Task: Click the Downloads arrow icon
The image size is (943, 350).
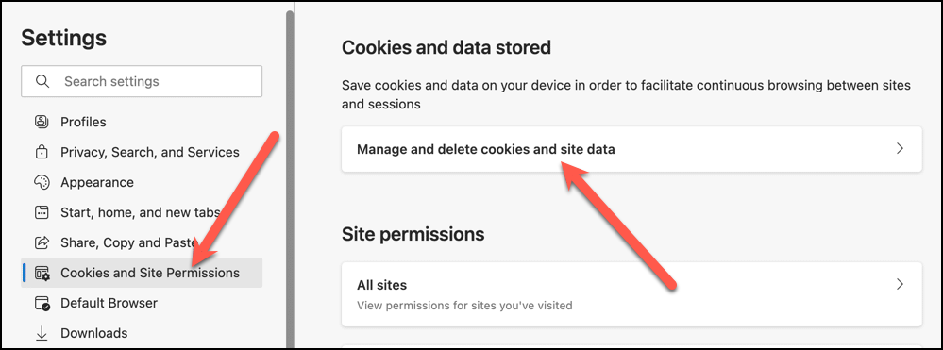Action: point(42,333)
